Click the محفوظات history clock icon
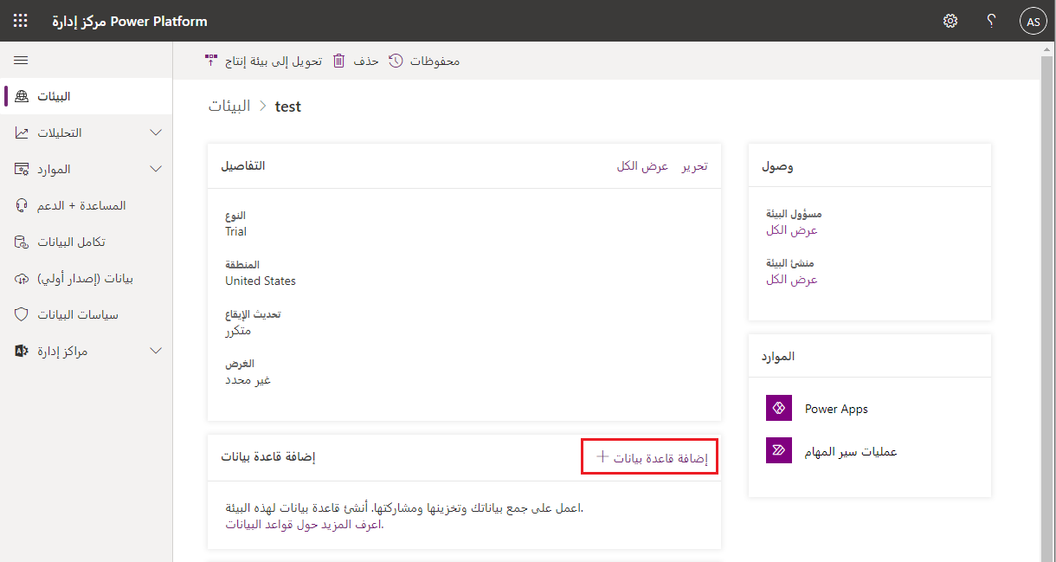Screen dimensions: 1056x562 click(x=396, y=61)
